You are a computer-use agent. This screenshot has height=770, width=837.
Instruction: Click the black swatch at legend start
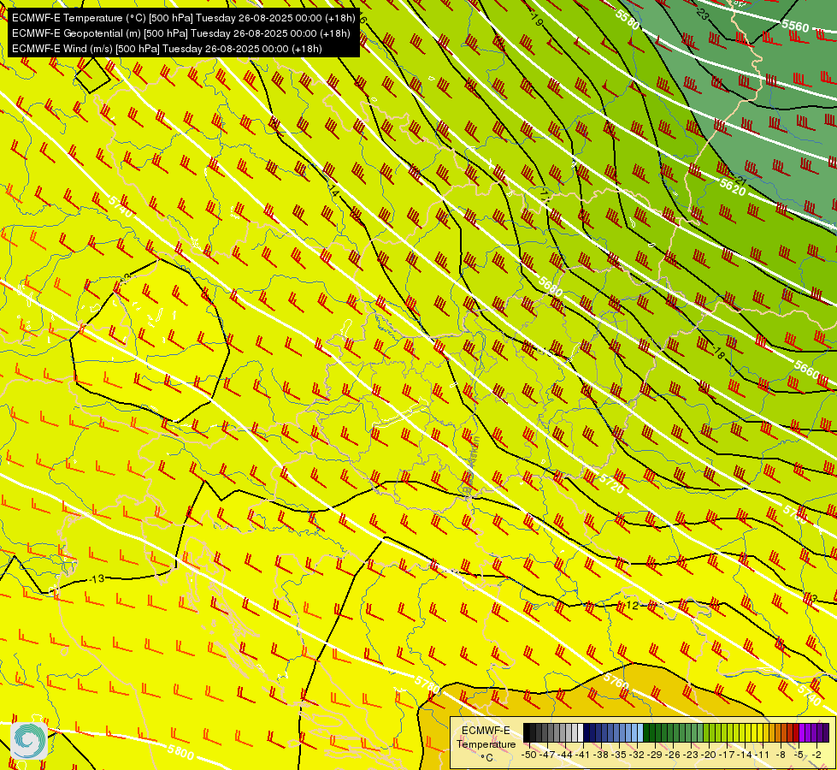(x=527, y=732)
